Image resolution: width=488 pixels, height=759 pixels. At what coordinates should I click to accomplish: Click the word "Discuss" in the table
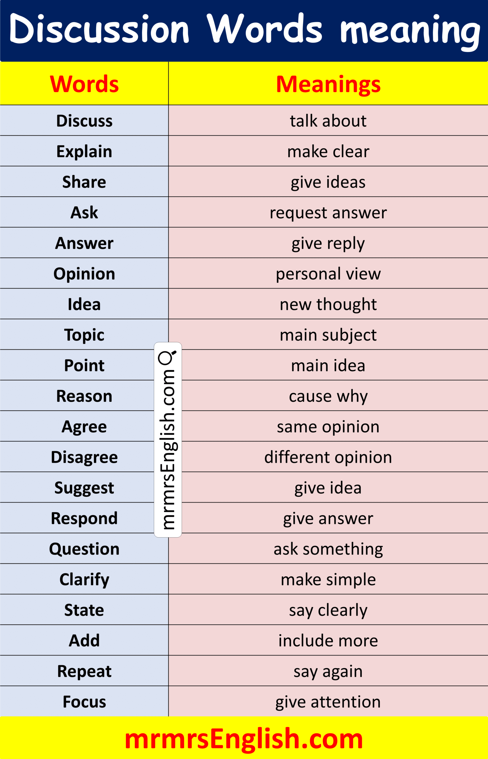84,121
